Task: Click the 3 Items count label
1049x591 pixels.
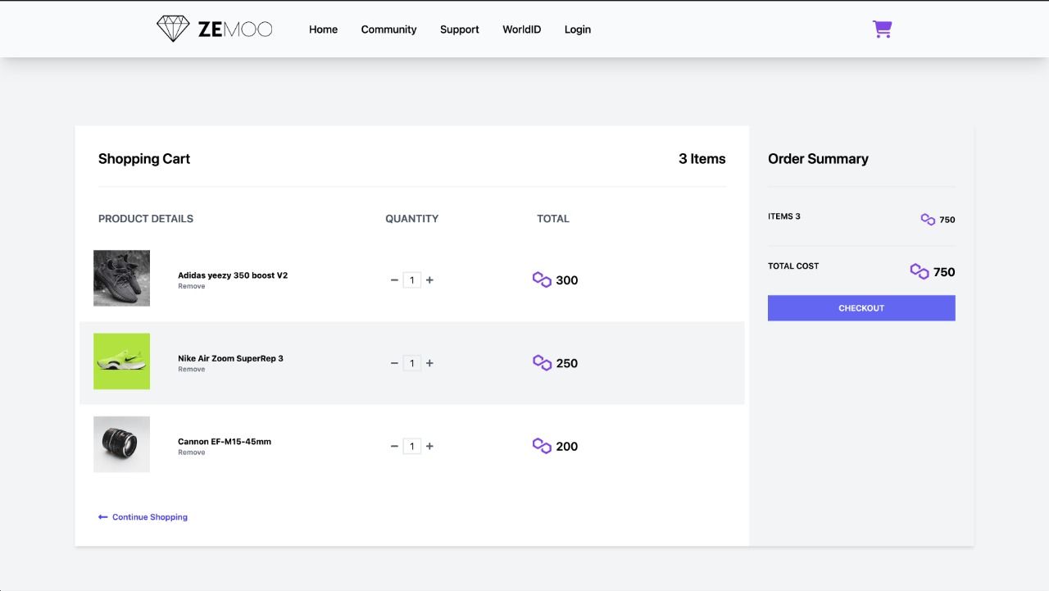Action: click(x=702, y=159)
